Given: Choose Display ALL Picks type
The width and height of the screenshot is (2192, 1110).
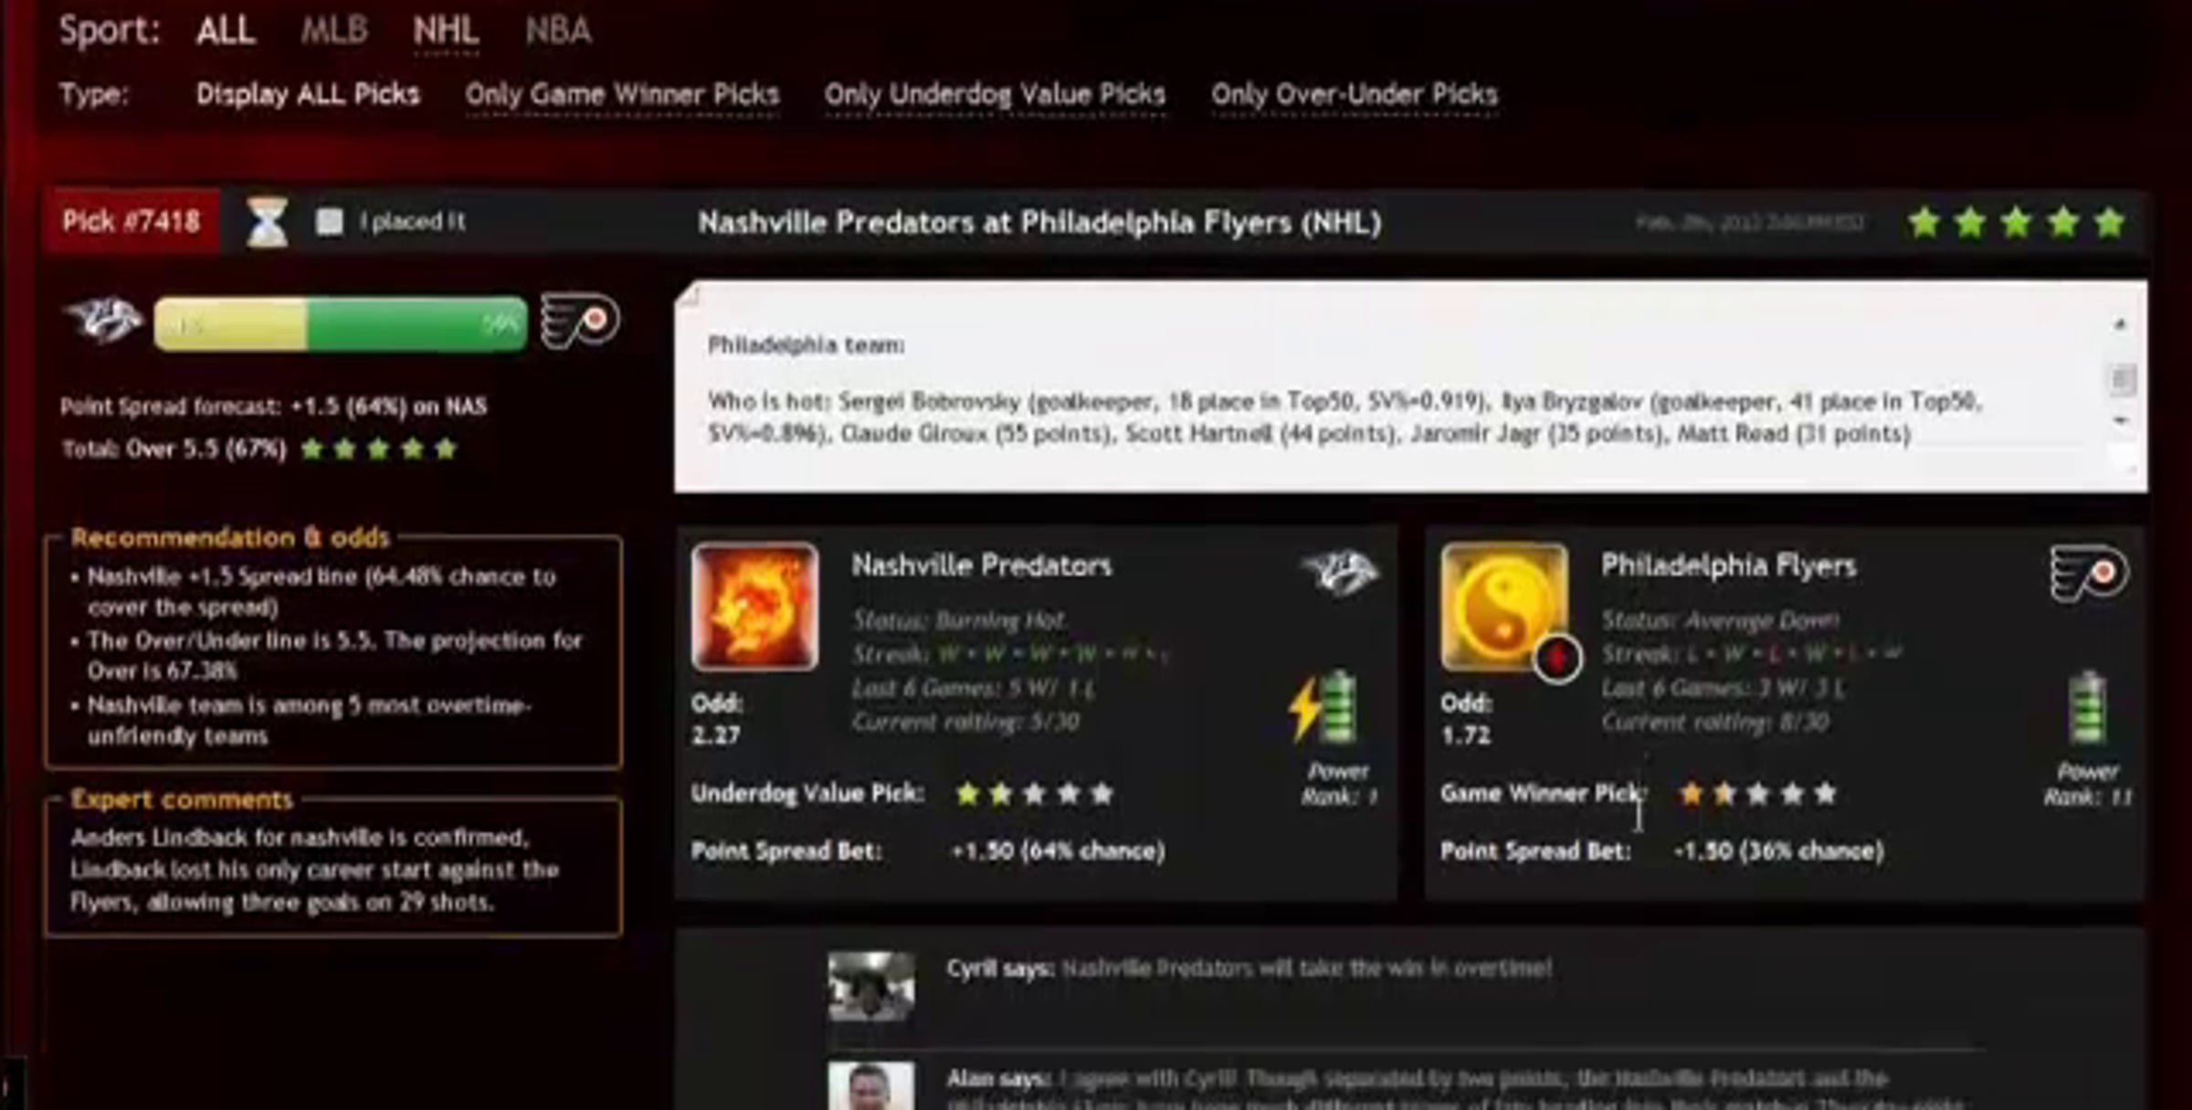Looking at the screenshot, I should coord(308,94).
